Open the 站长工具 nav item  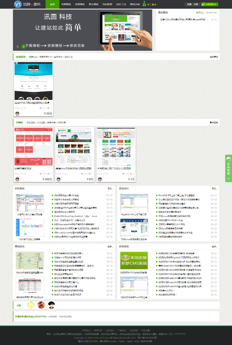coord(121,4)
